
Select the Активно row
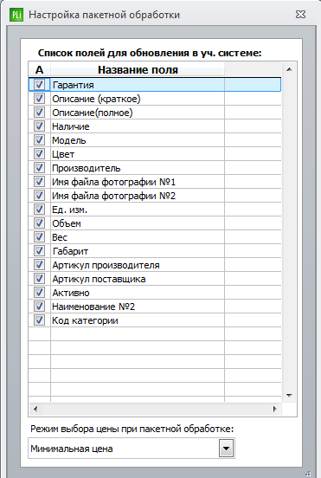coord(155,293)
